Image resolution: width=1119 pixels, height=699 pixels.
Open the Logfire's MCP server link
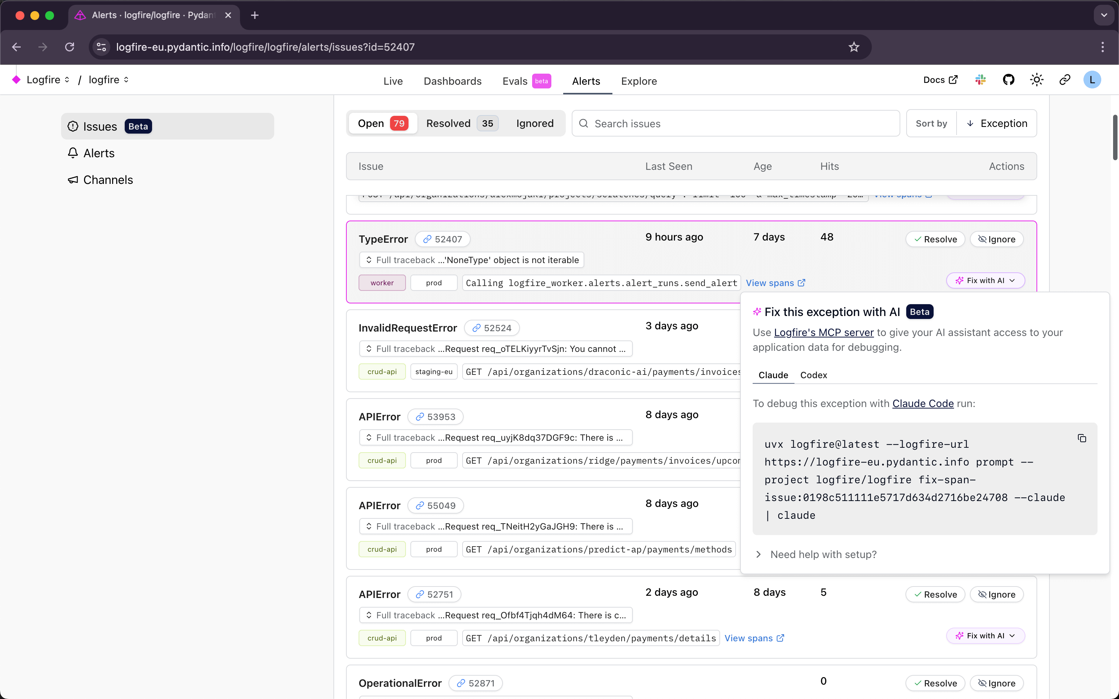point(824,332)
